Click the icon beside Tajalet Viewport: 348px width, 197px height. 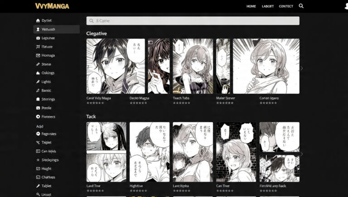pyautogui.click(x=38, y=142)
